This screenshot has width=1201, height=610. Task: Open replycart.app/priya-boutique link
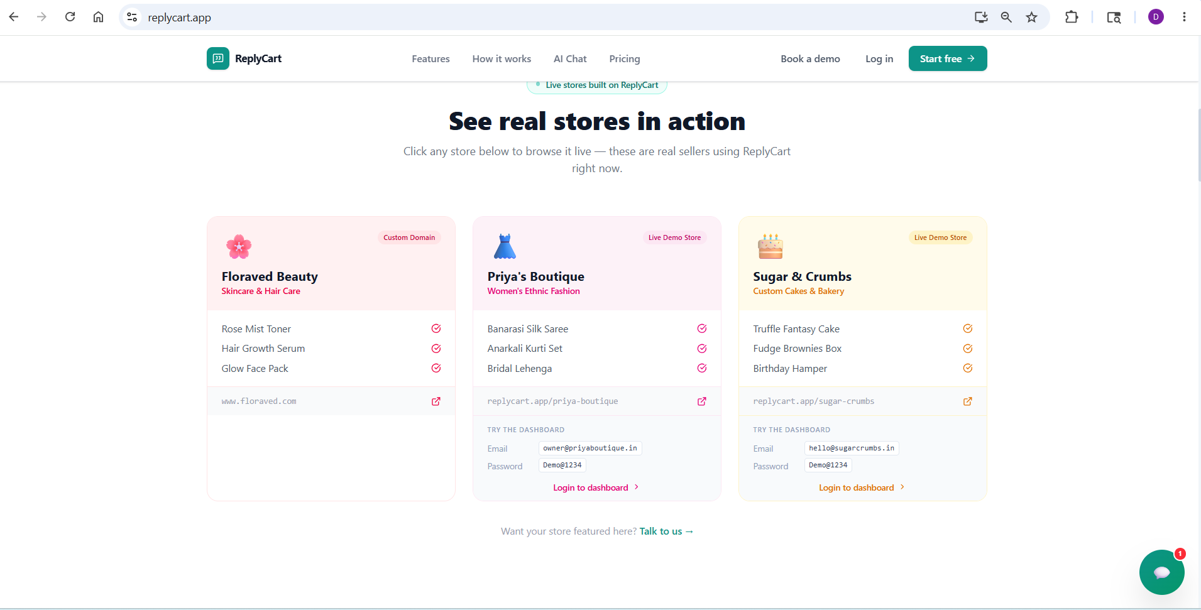(552, 401)
